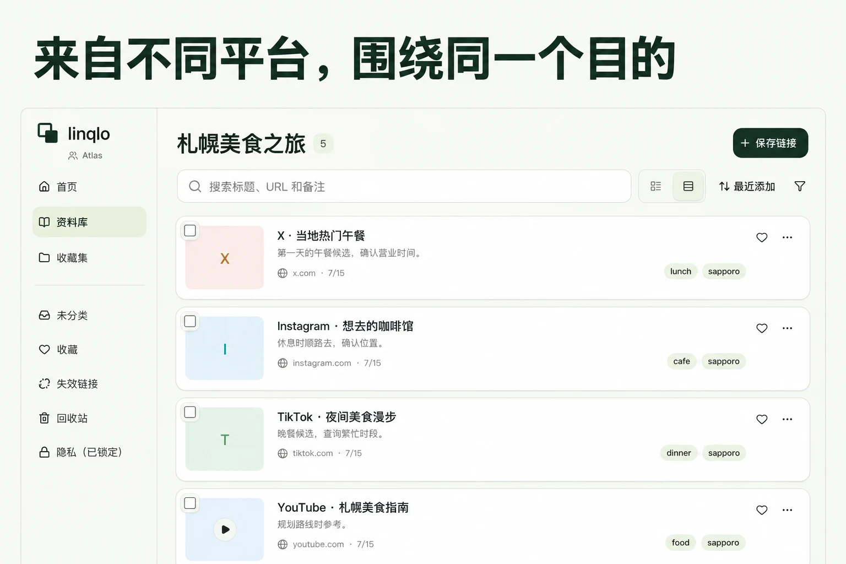Open 回收站 in sidebar
This screenshot has width=846, height=564.
(89, 418)
